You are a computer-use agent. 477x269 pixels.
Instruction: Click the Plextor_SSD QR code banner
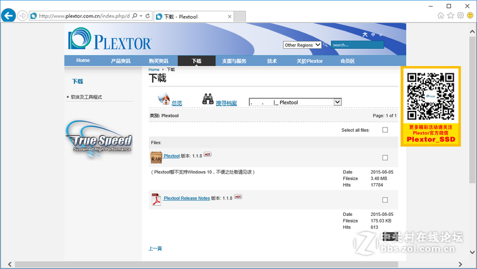430,106
